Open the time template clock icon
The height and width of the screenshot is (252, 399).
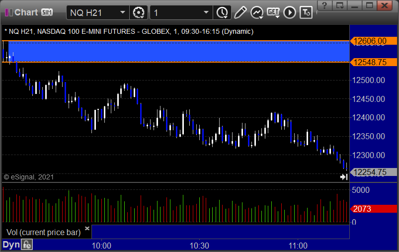click(222, 12)
